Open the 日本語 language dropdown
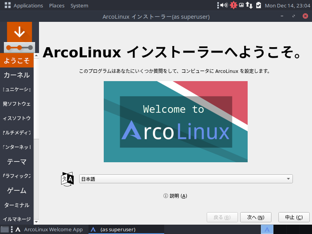Screen dimensions: 312x234 click(186, 179)
